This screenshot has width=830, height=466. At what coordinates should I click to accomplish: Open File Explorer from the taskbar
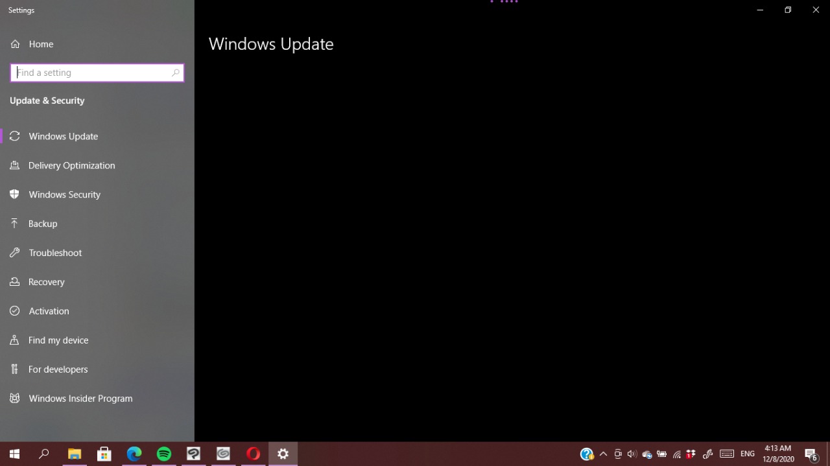tap(75, 454)
